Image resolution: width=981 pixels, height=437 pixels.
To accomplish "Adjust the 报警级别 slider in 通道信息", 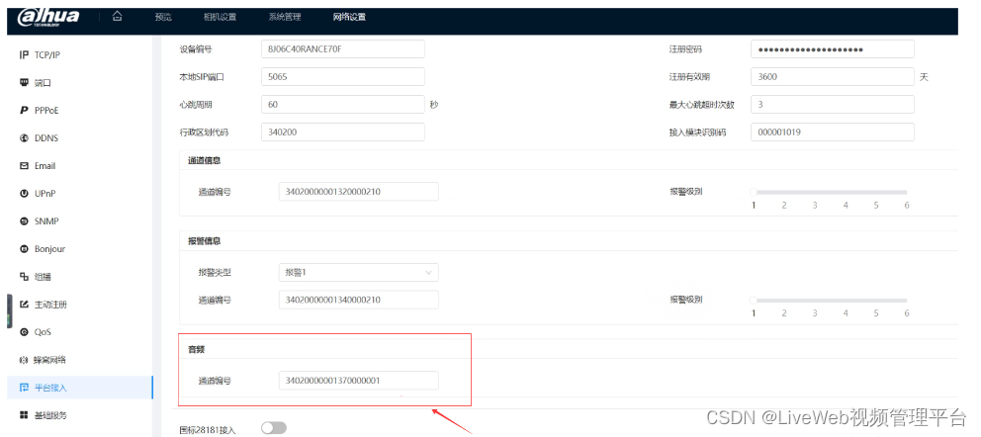I will click(830, 192).
